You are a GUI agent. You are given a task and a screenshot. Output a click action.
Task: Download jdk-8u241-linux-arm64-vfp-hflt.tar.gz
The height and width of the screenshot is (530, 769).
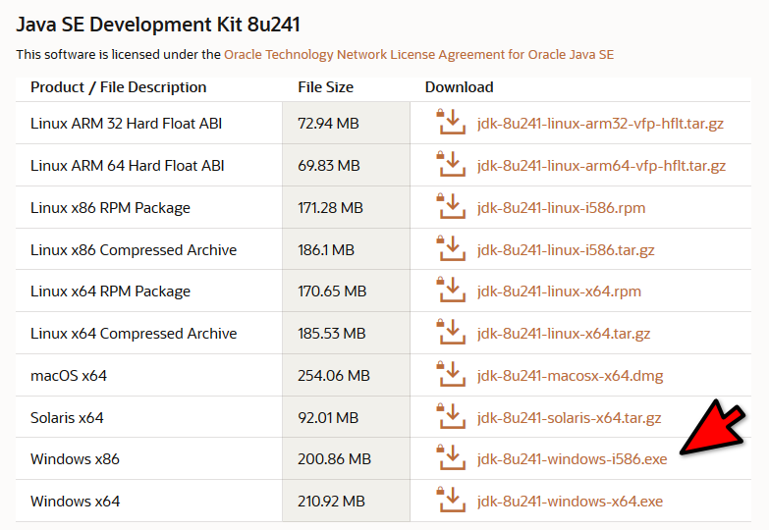601,166
